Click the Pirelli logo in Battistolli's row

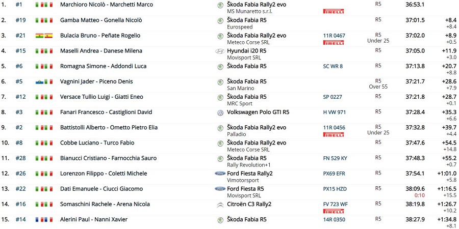coord(334,134)
